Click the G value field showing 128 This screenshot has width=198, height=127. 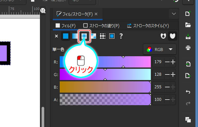point(158,74)
